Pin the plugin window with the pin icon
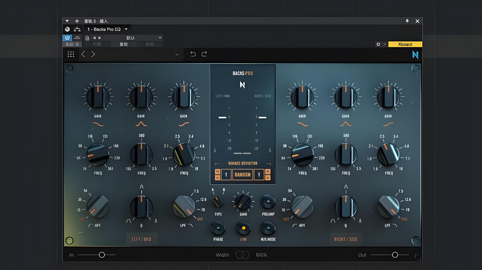Image resolution: width=482 pixels, height=270 pixels. pyautogui.click(x=407, y=21)
